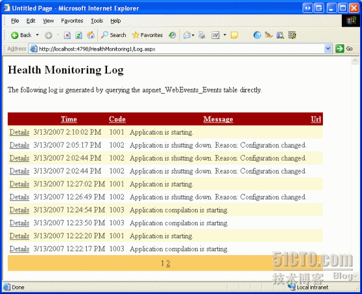Click the blue globe toolbar icon
Viewport: 362px width, 294px height.
[257, 35]
